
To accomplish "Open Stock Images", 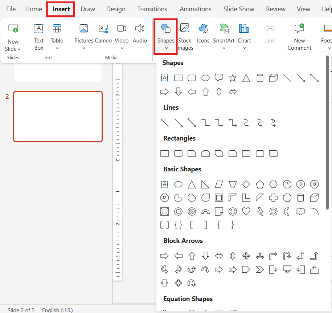I will click(x=185, y=37).
